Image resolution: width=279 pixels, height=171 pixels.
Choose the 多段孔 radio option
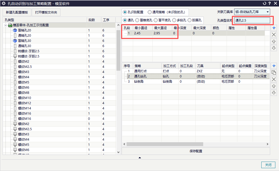[x=174, y=20]
